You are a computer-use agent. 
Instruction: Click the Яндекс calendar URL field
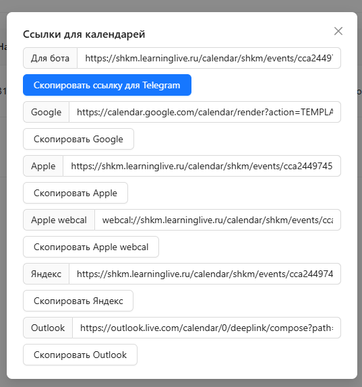205,274
